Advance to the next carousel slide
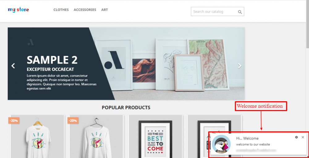Image resolution: width=309 pixels, height=158 pixels. point(239,66)
